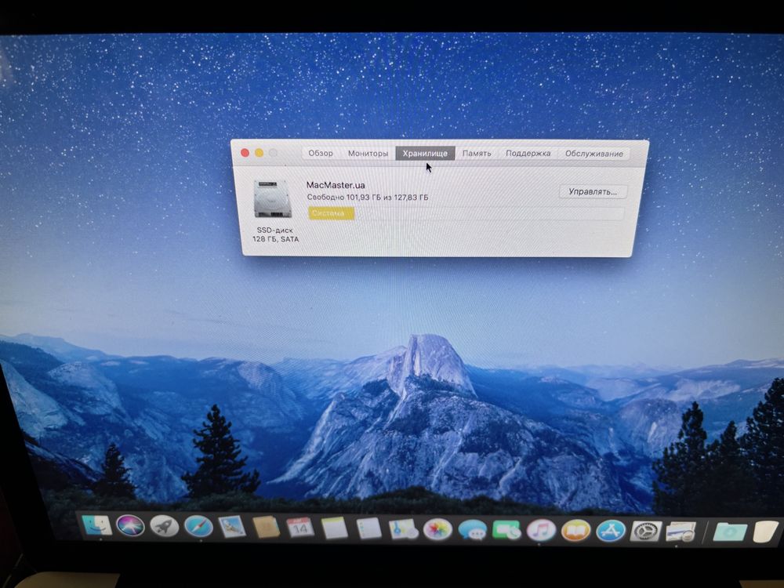Open System Preferences gear icon
The width and height of the screenshot is (784, 588).
645,532
